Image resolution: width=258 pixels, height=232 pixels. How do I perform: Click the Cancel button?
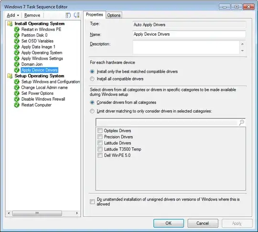pyautogui.click(x=203, y=223)
